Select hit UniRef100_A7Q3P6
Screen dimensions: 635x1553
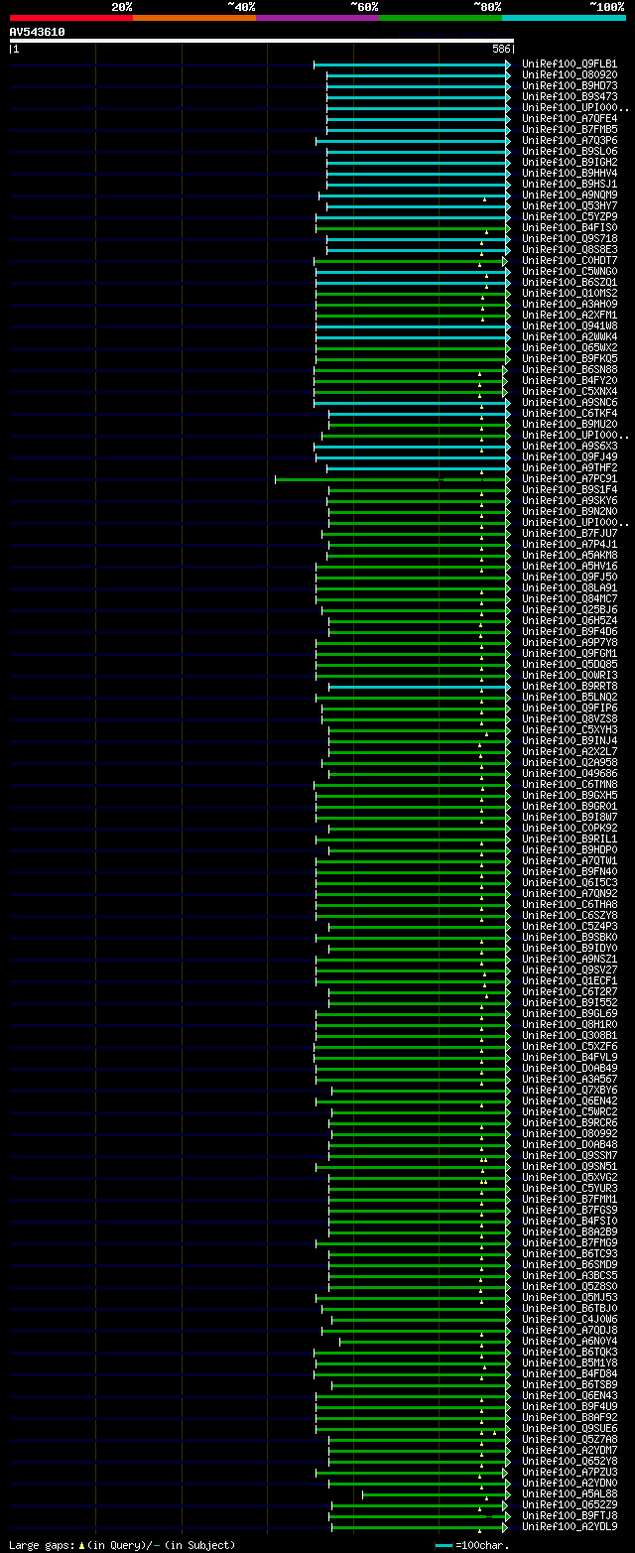click(570, 140)
